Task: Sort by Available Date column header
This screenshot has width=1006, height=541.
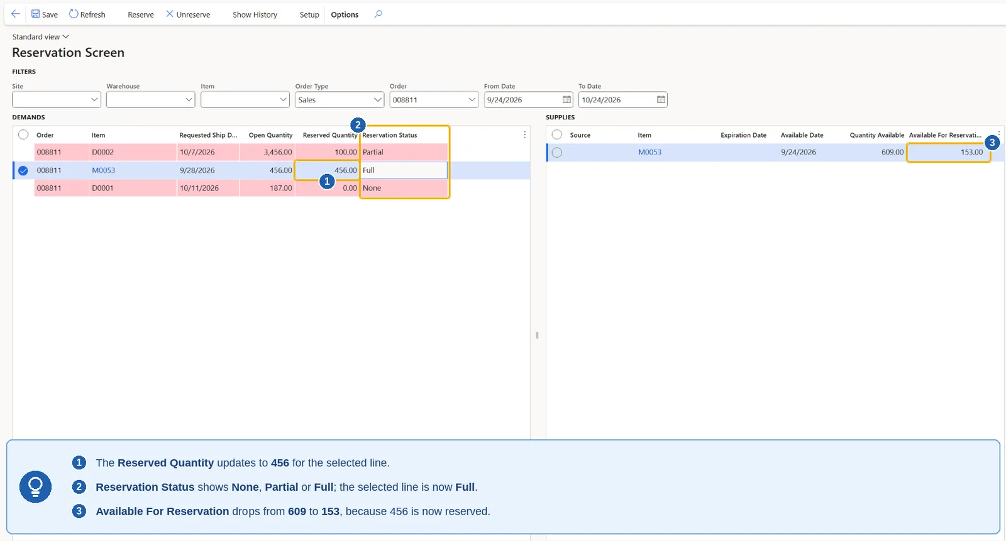Action: 802,135
